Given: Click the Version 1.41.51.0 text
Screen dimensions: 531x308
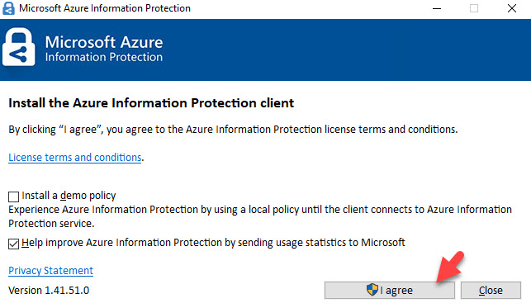Looking at the screenshot, I should (x=49, y=291).
